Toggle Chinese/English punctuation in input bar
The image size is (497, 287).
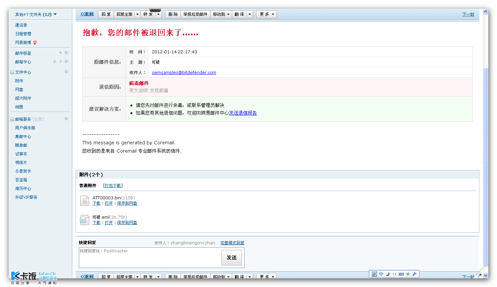(x=394, y=274)
